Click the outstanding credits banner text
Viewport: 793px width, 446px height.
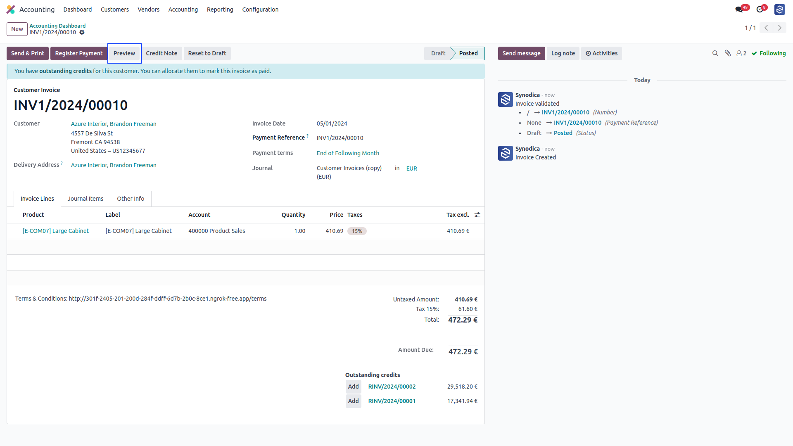pyautogui.click(x=142, y=71)
